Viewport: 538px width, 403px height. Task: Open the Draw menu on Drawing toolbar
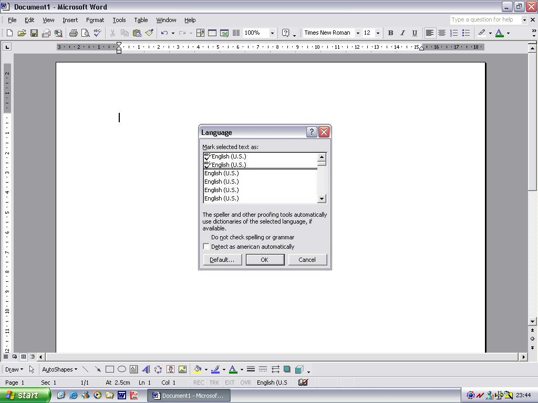pyautogui.click(x=14, y=369)
